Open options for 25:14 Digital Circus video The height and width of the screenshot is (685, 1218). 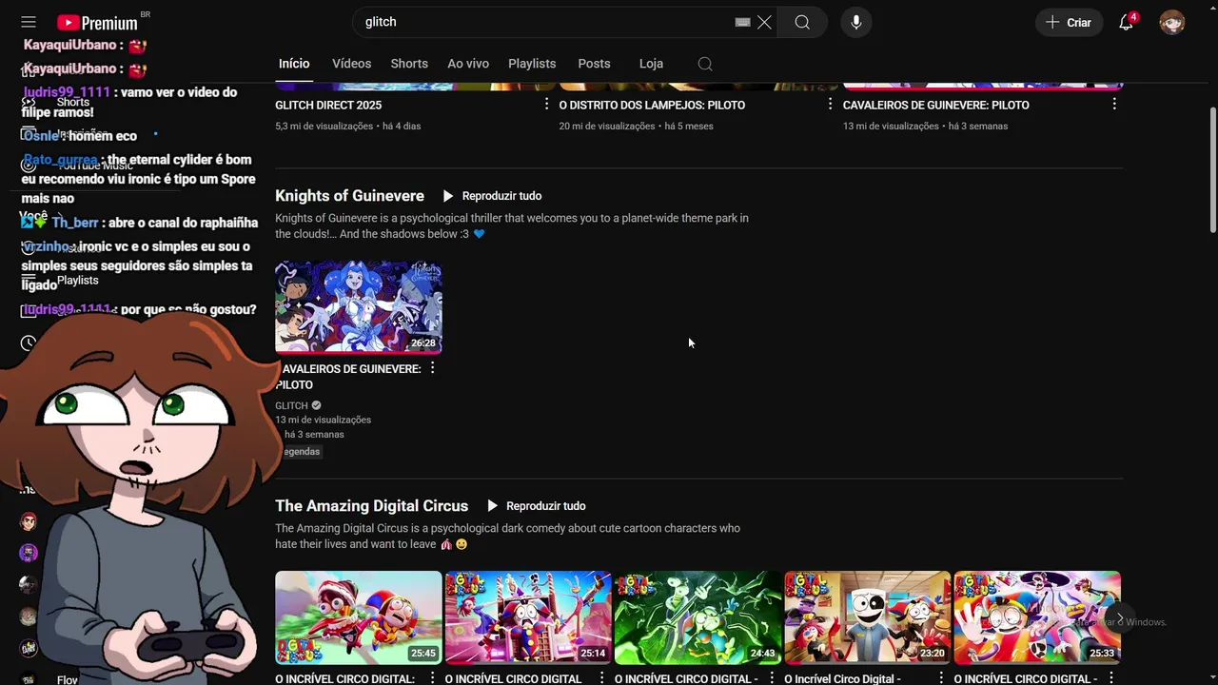tap(601, 677)
